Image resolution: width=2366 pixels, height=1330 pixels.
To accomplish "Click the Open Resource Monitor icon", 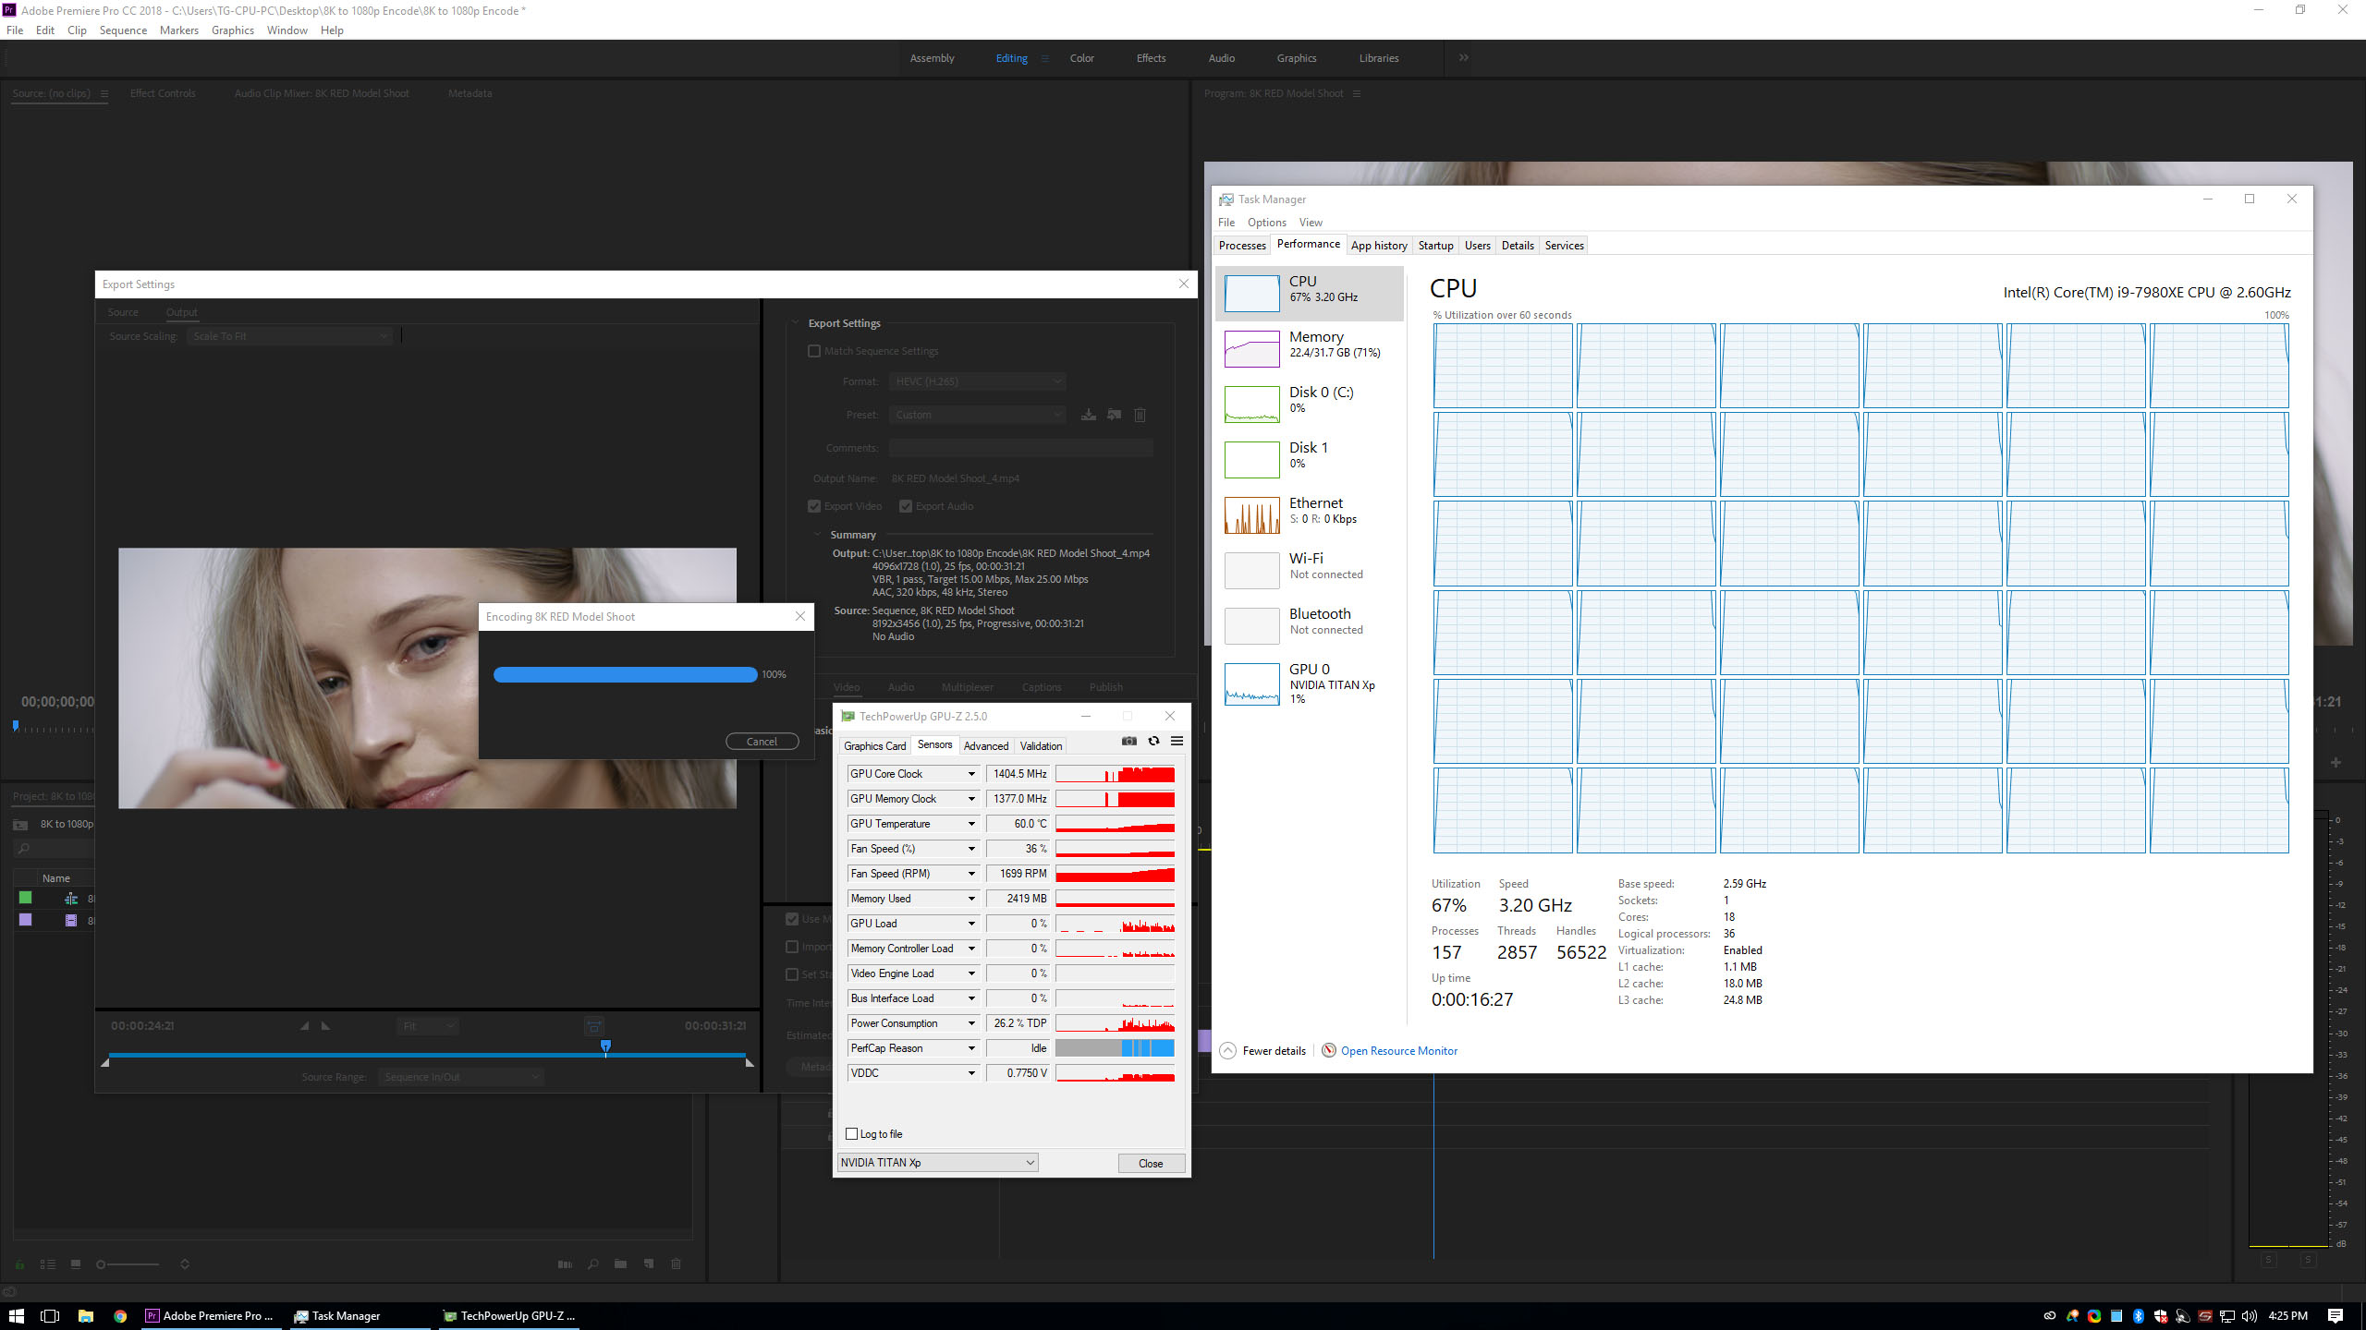I will [1328, 1050].
